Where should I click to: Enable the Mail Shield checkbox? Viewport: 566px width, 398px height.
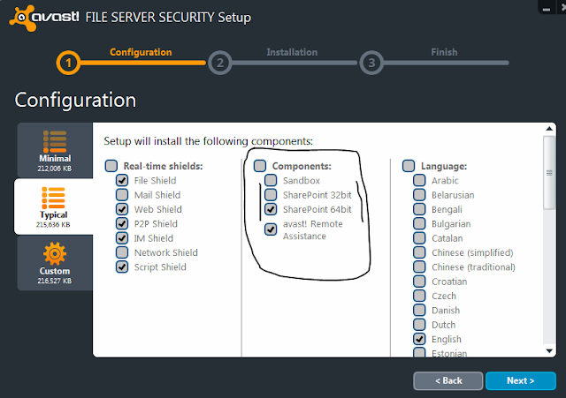click(x=122, y=195)
